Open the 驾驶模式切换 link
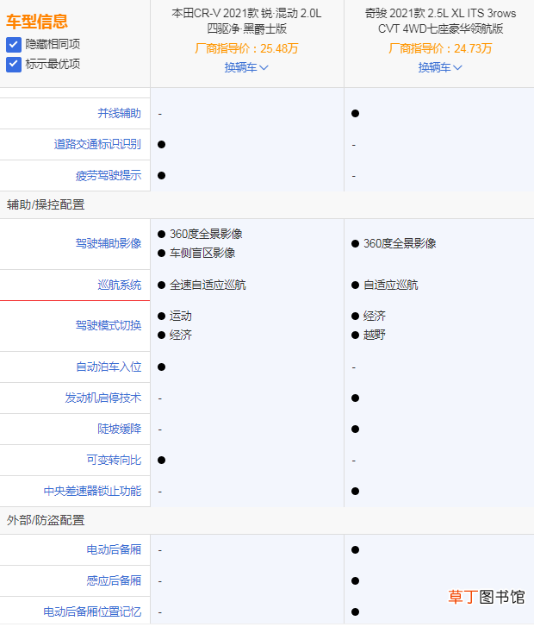 pos(109,325)
